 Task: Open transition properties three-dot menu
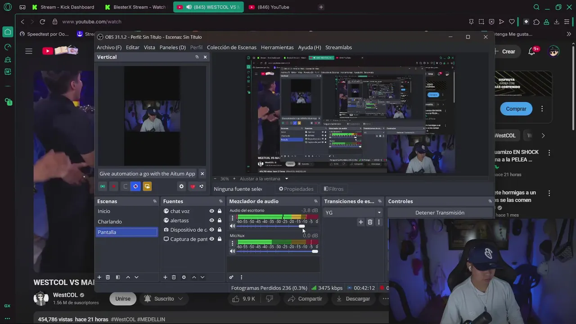(x=378, y=222)
